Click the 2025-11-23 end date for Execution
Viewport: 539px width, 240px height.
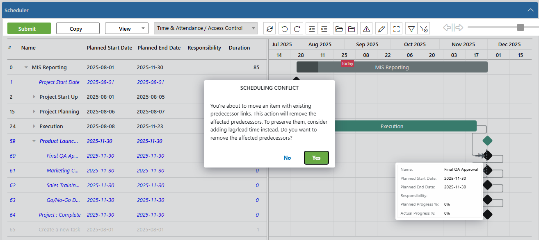point(151,127)
